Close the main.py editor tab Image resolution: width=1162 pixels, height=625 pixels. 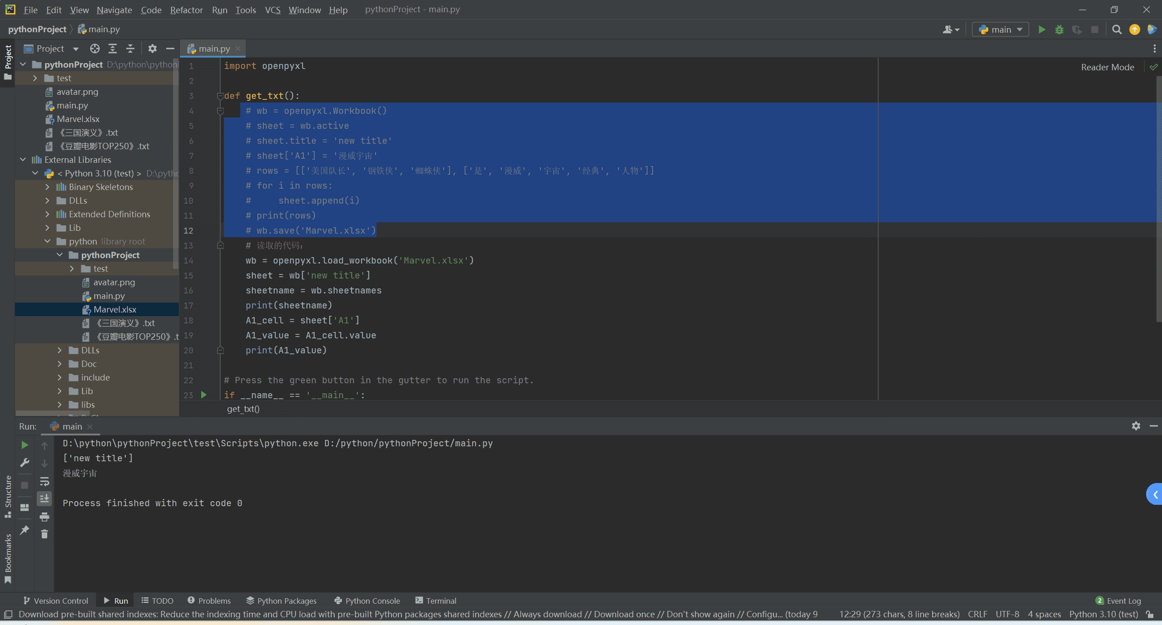(238, 48)
